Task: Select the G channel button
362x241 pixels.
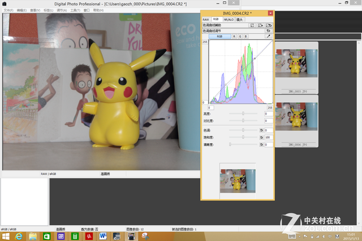Action: 240,36
